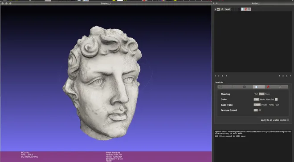Open the User-Def color swatch

point(276,99)
